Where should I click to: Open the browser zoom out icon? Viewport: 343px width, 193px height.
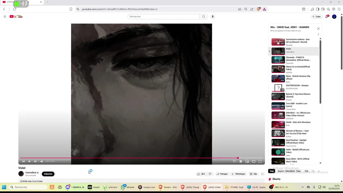tap(246, 9)
